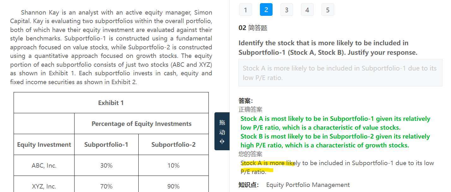Click the '02 简答题' question heading

pyautogui.click(x=253, y=28)
